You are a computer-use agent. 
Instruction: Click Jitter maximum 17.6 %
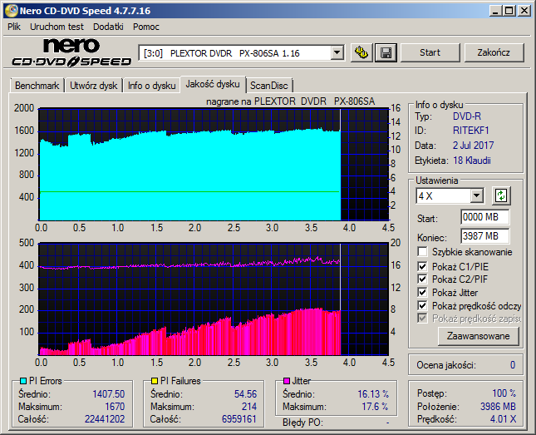(x=375, y=407)
